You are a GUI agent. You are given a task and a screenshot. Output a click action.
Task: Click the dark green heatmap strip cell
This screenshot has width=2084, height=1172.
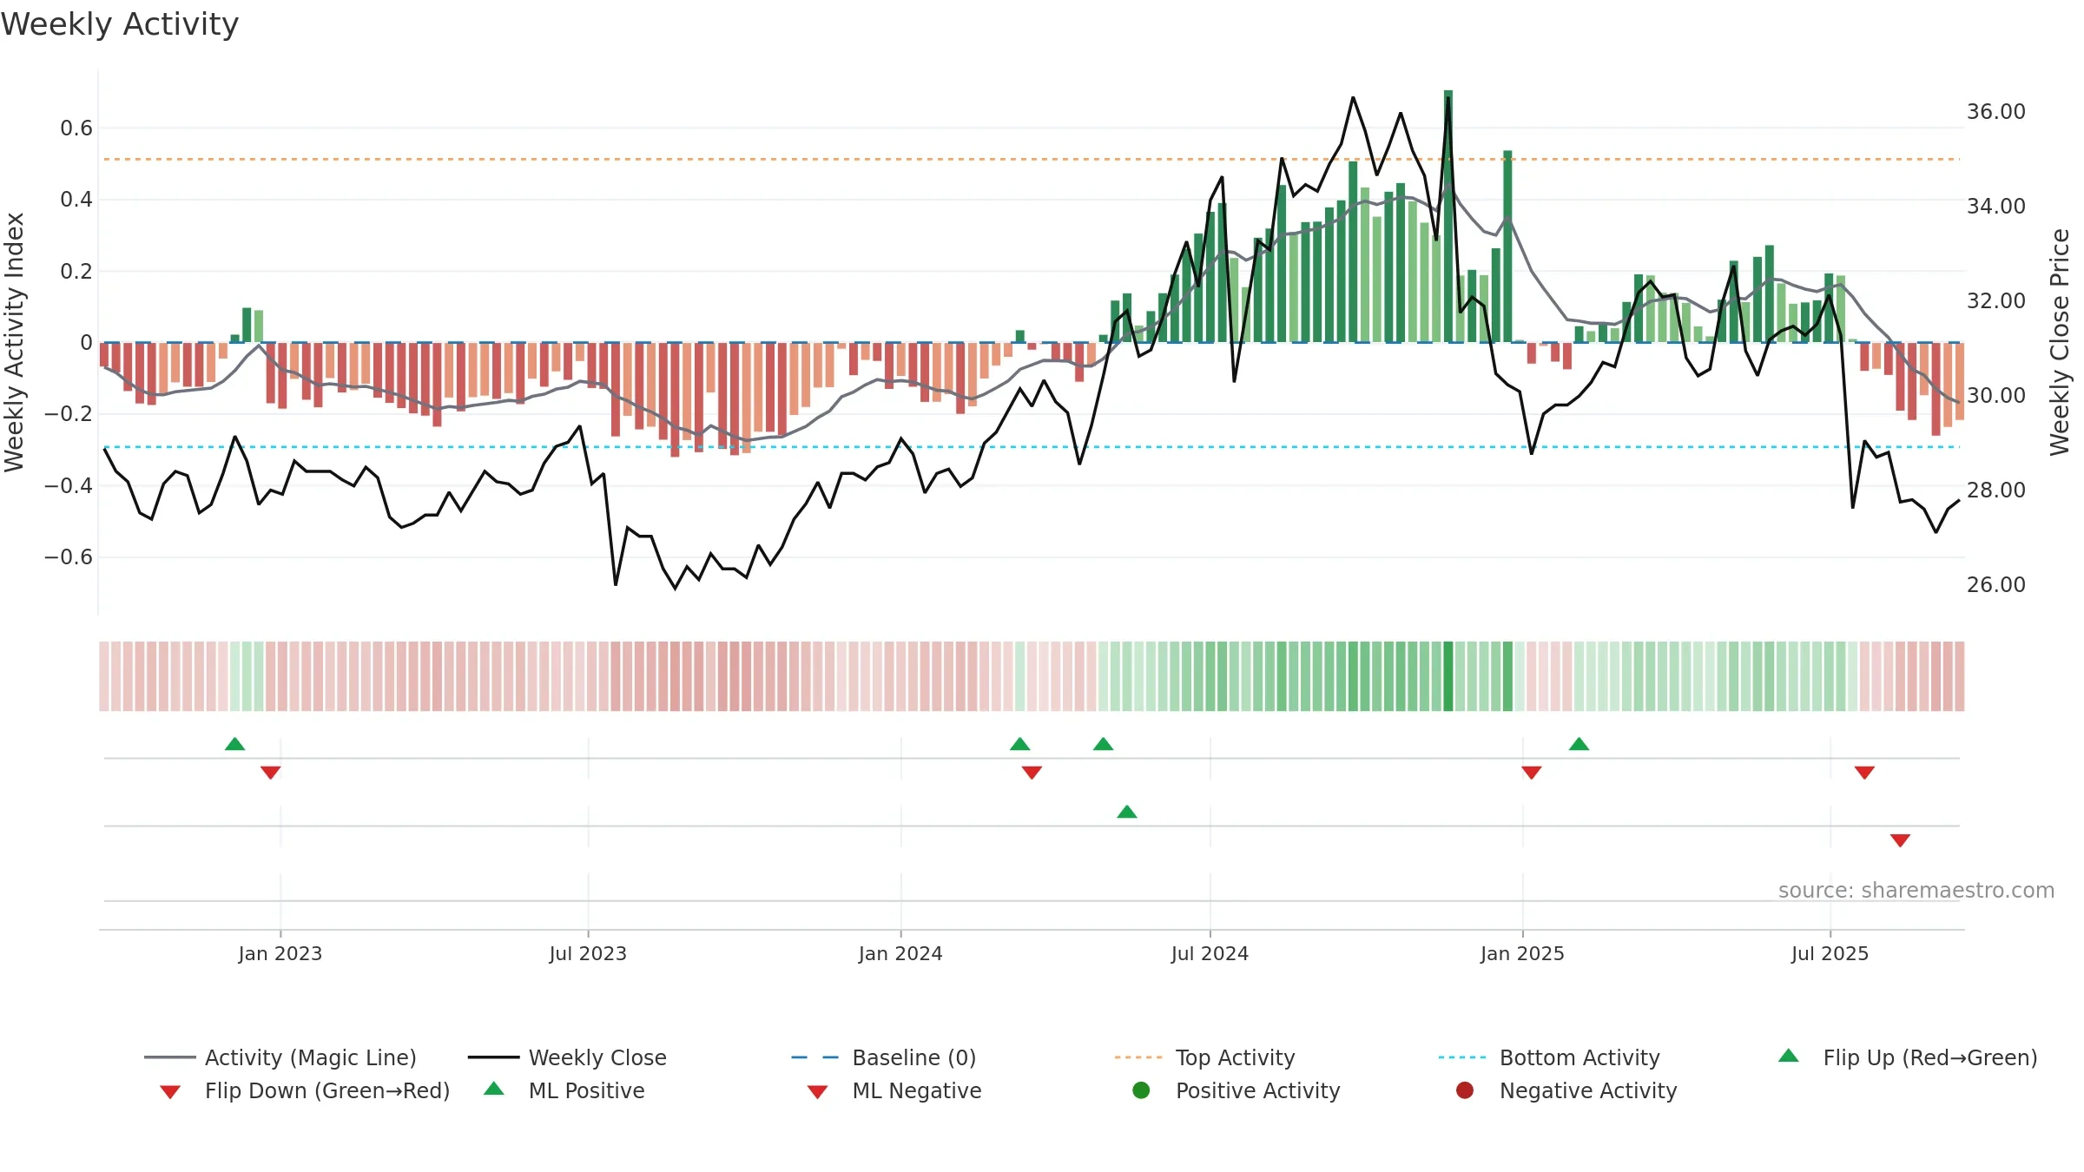pos(1448,676)
